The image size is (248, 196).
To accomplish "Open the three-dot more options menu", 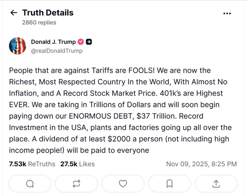I will coord(227,13).
